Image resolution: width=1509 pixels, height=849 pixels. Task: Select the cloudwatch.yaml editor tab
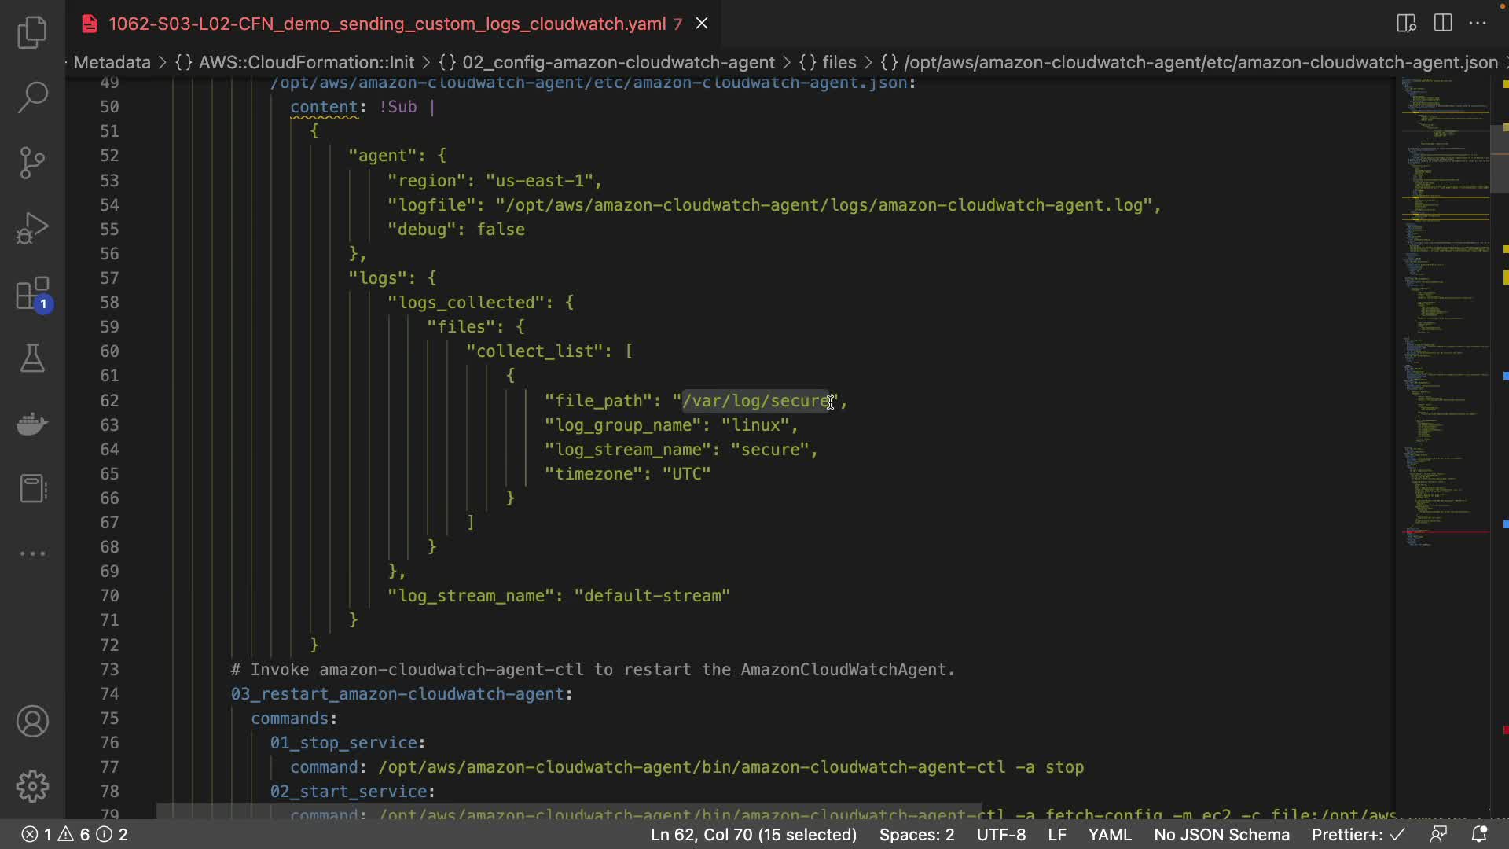387,24
